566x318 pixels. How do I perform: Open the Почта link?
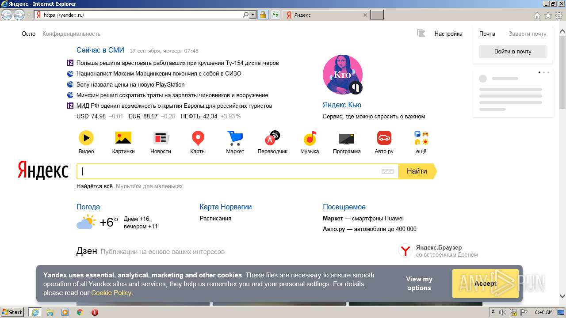[x=487, y=34]
